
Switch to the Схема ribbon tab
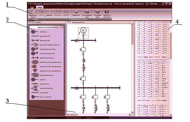point(40,7)
